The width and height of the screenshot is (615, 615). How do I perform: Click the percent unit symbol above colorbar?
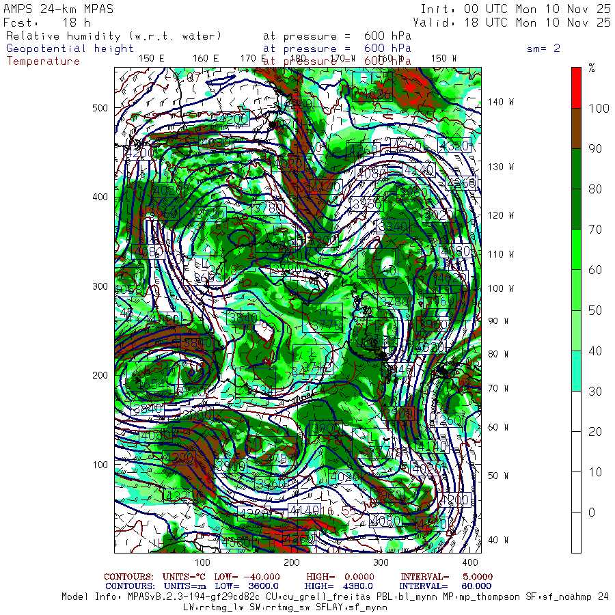(592, 68)
